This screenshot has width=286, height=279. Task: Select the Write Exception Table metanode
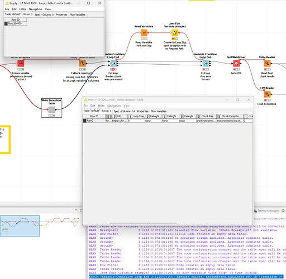coord(51,109)
